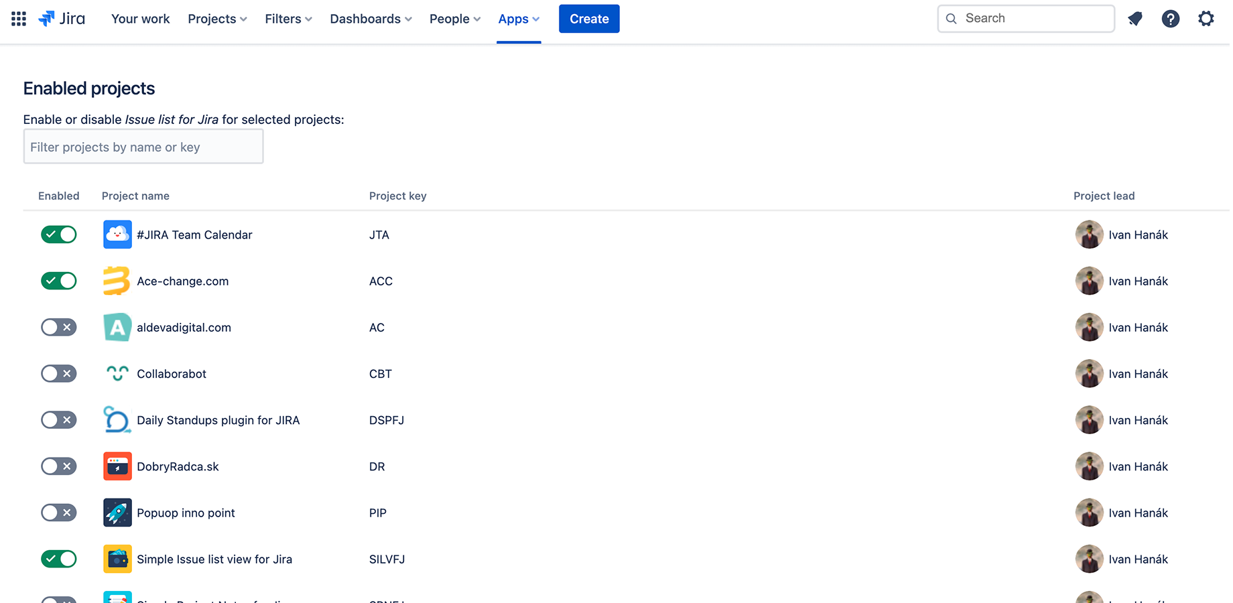Expand the Projects dropdown menu
1233x603 pixels.
coord(217,19)
